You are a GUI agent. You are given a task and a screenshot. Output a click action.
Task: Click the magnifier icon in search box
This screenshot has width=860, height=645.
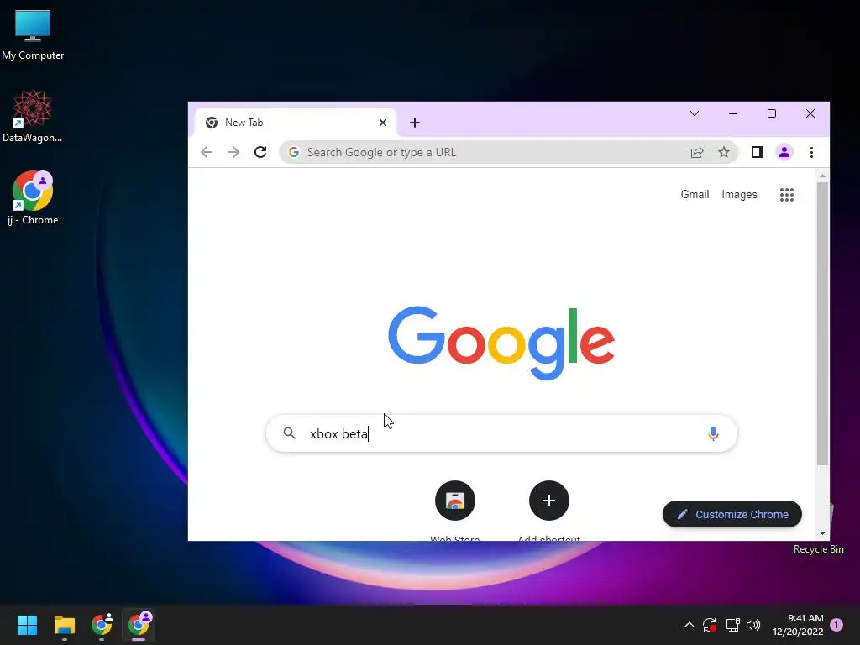289,433
